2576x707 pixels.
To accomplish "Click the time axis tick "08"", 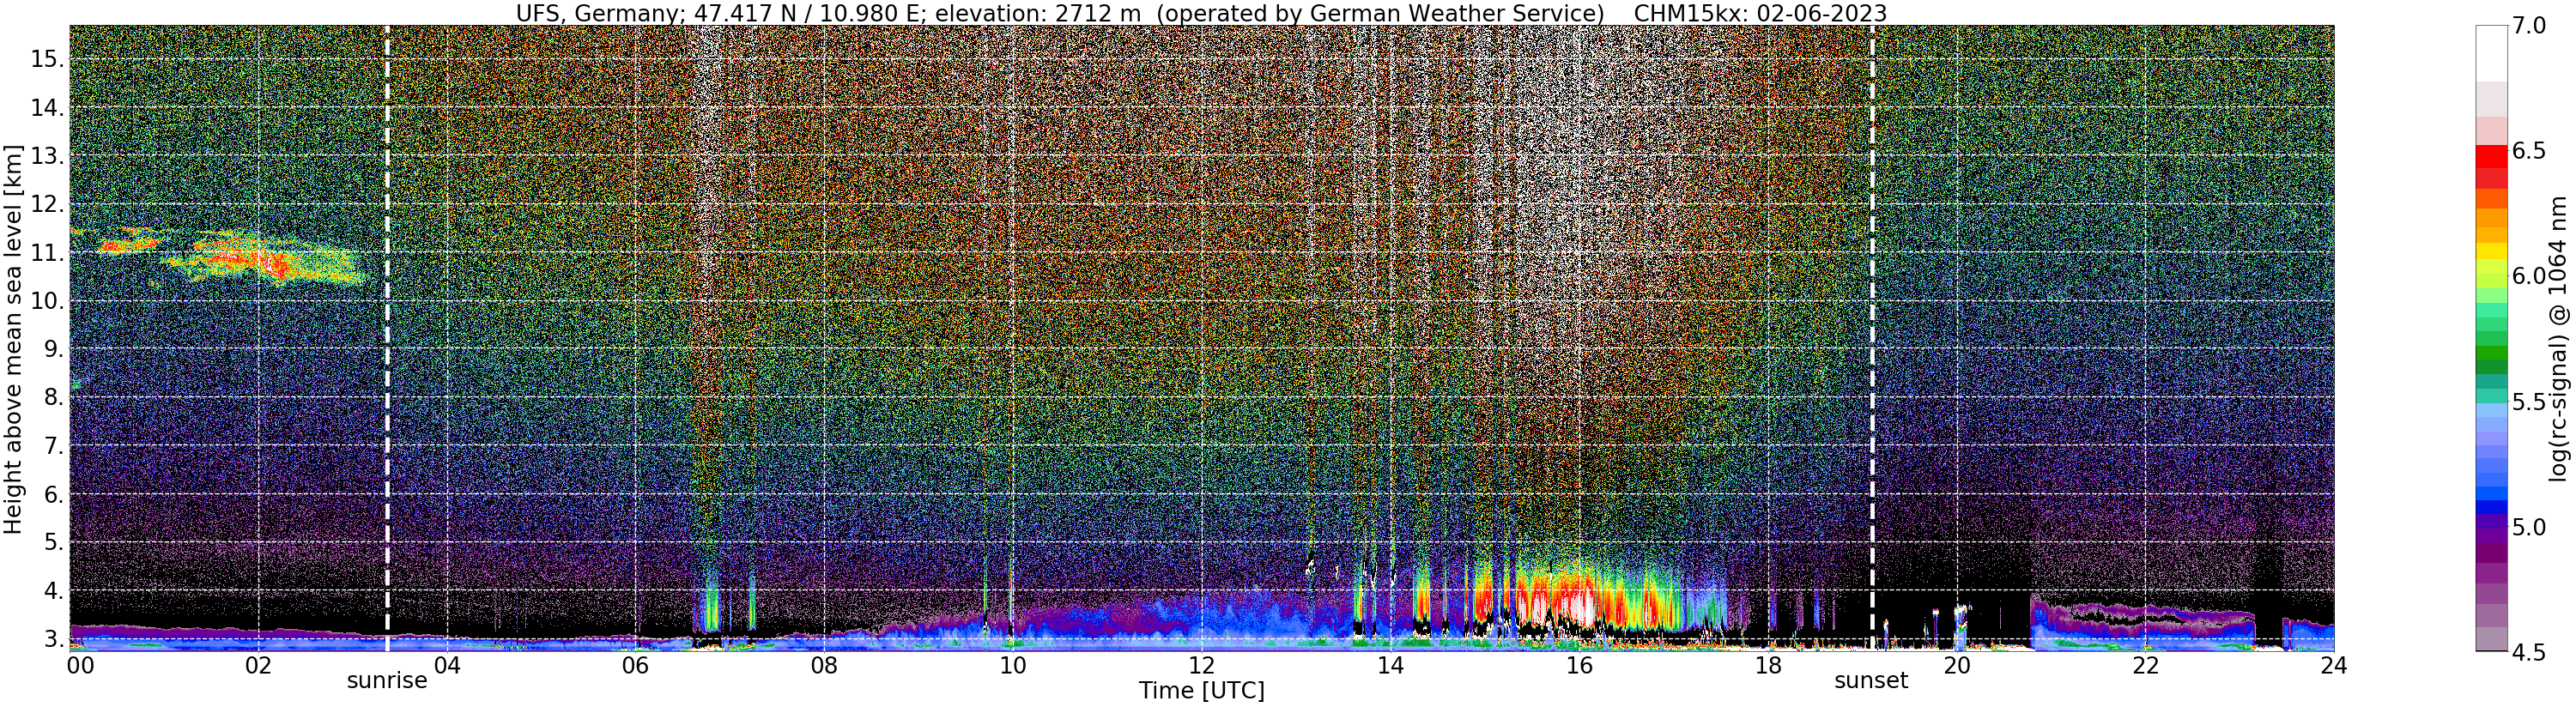I will click(x=824, y=665).
